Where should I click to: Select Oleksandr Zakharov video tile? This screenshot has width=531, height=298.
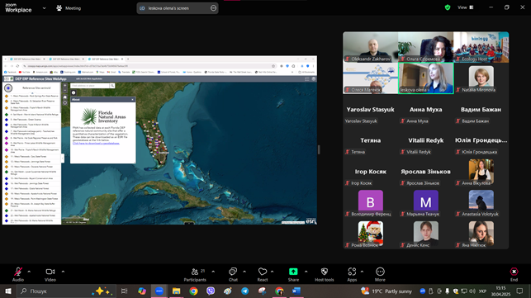click(x=371, y=47)
